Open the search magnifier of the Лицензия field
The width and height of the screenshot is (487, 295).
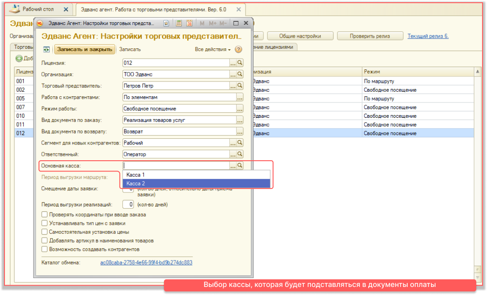(240, 63)
